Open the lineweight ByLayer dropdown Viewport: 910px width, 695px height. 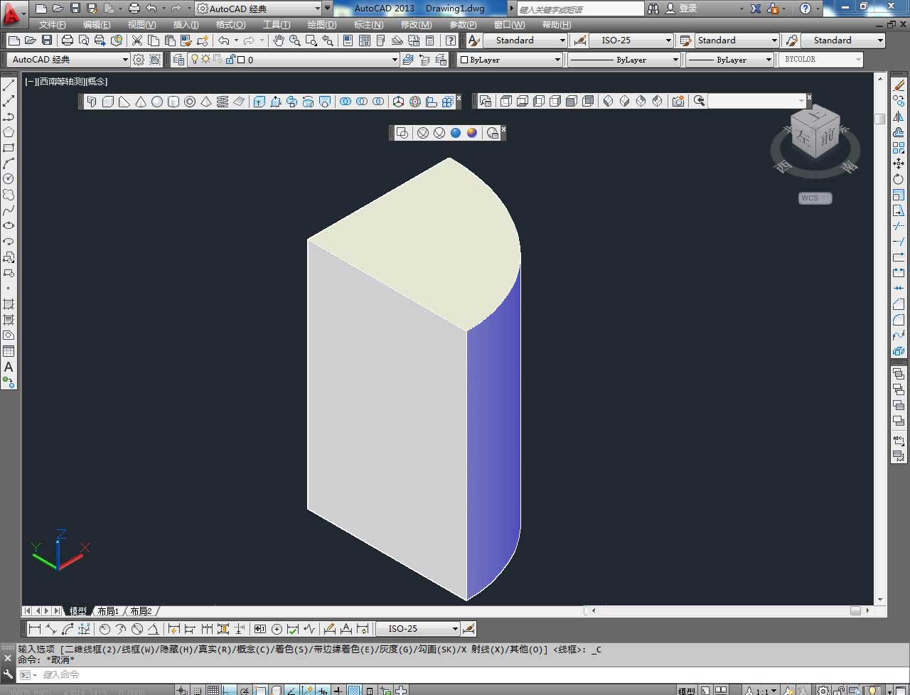729,60
